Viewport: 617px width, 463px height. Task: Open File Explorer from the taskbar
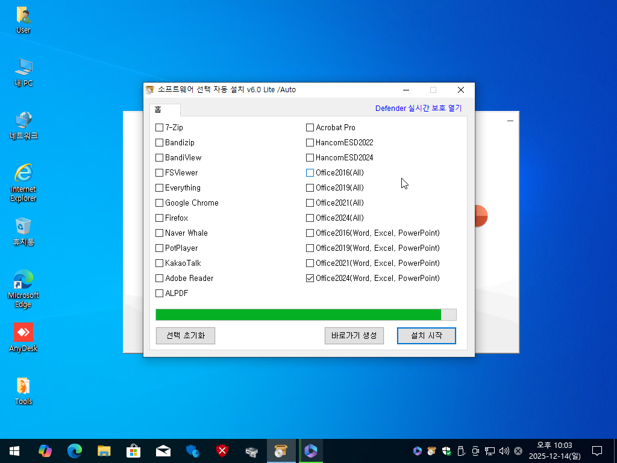(104, 451)
